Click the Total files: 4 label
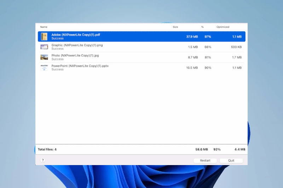 pyautogui.click(x=47, y=149)
